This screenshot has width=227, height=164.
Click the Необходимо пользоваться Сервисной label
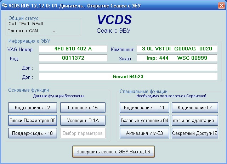171,96
